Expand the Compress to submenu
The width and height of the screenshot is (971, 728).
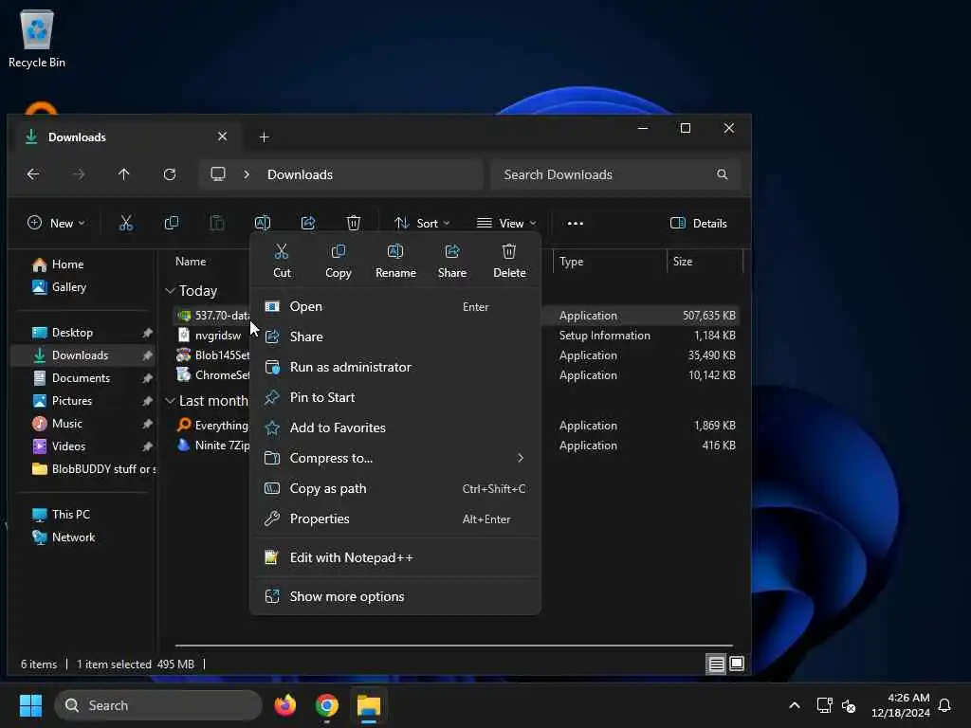pyautogui.click(x=521, y=458)
